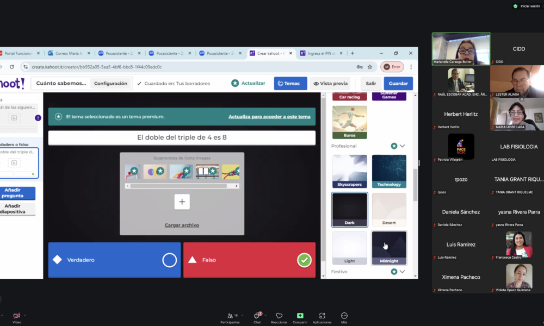Select the Verdadero o falso question thumbnail

coord(18,163)
